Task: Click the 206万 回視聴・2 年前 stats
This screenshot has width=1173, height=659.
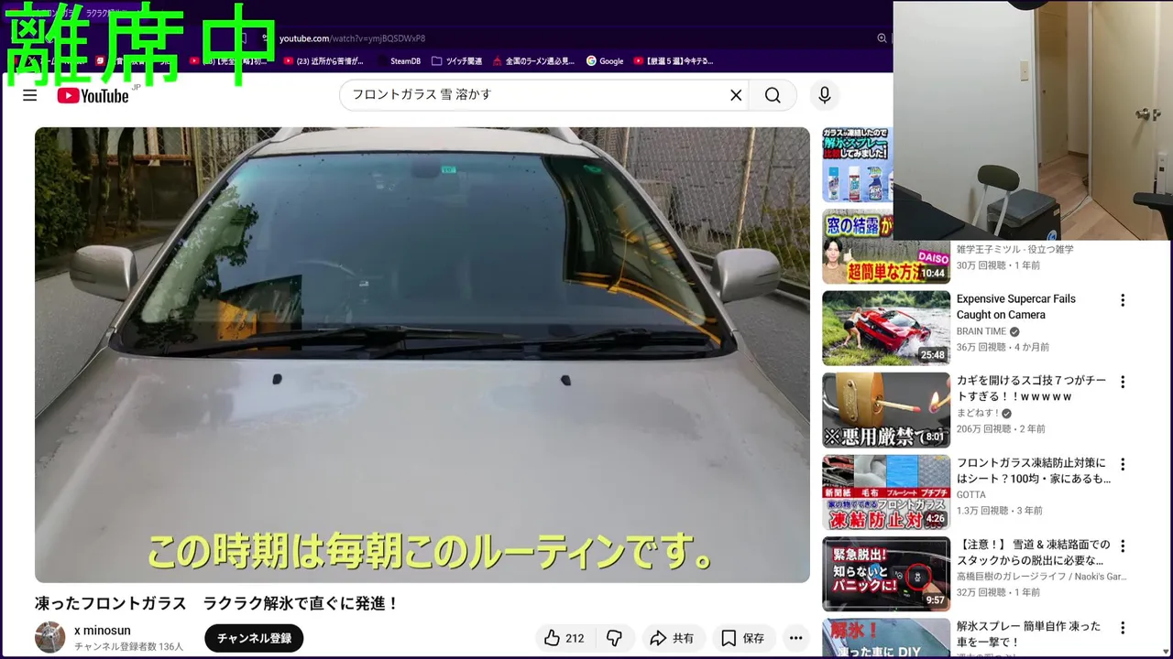Action: coord(1001,428)
